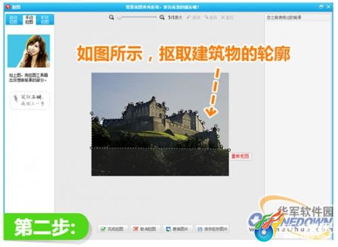Click the 更换图片 replace image button
Viewport: 338px width, 247px height.
click(178, 229)
